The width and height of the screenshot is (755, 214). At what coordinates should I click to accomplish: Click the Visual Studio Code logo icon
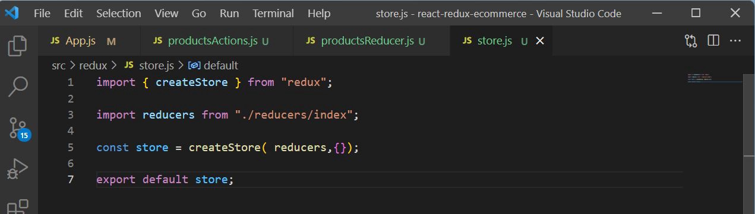[11, 13]
